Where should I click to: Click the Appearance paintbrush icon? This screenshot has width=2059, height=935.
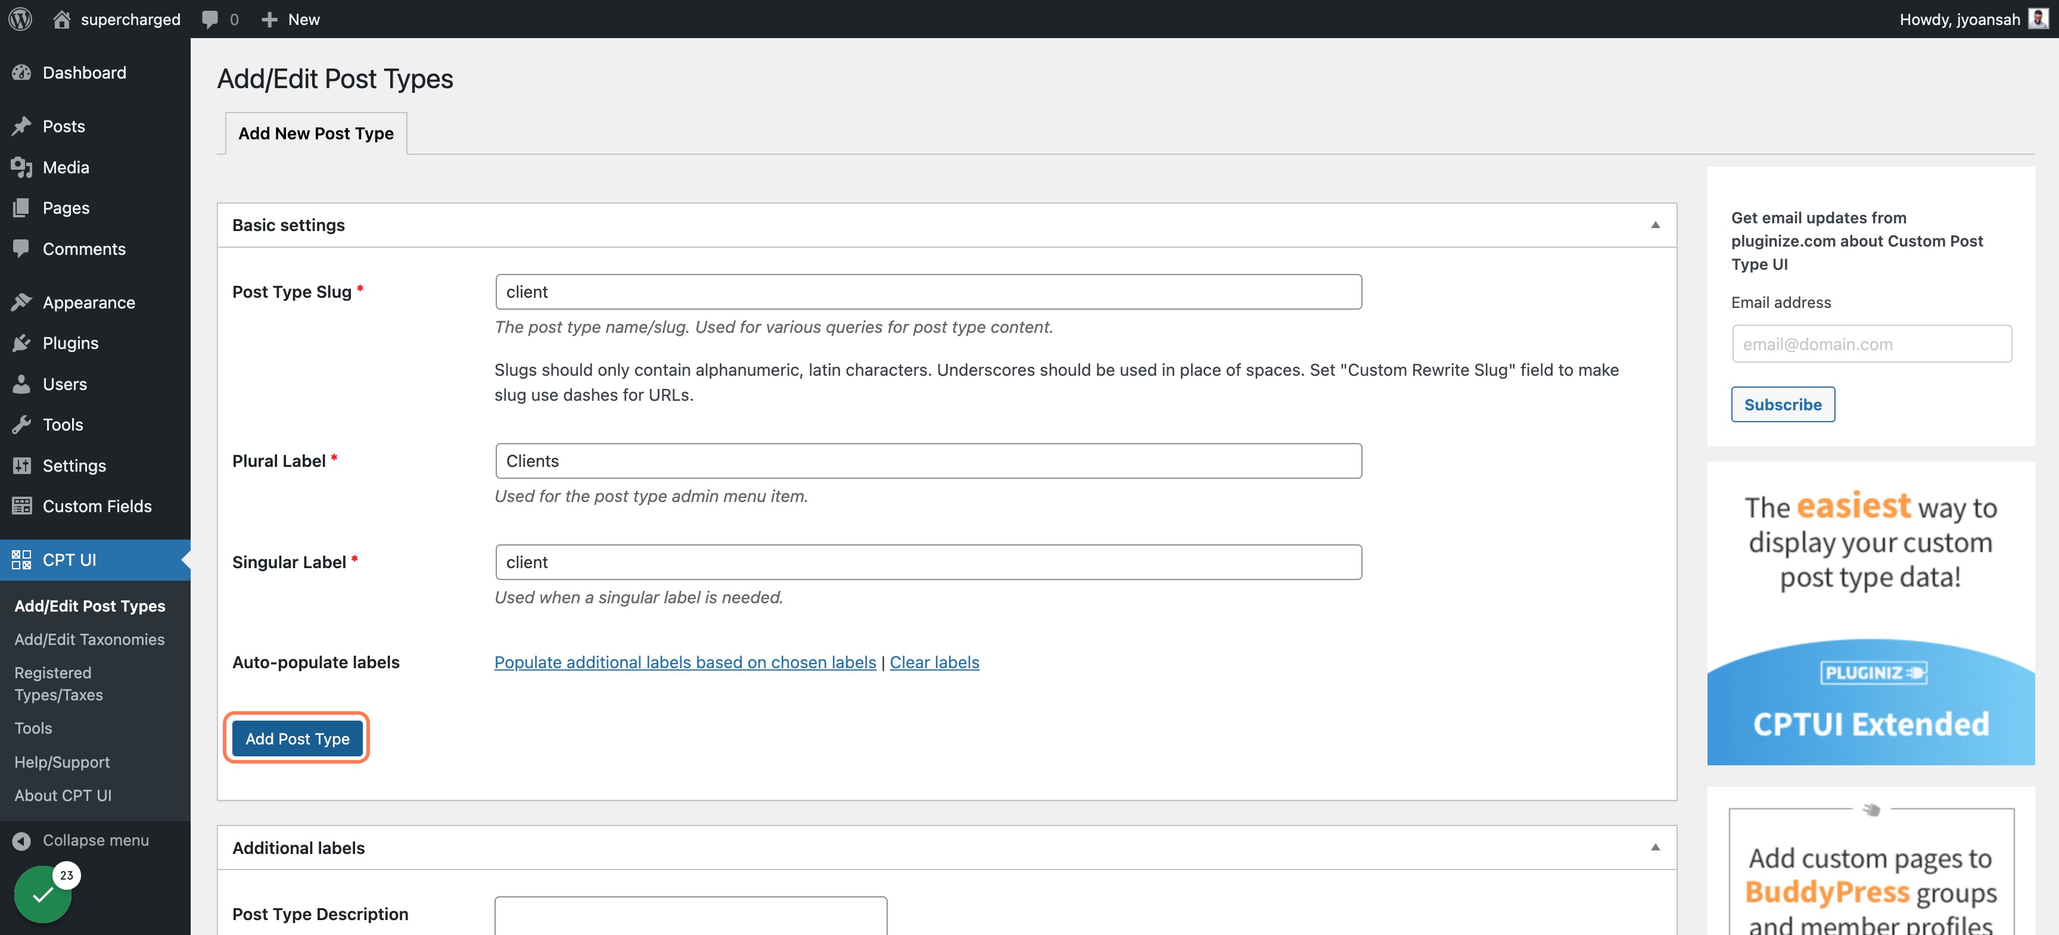[21, 302]
